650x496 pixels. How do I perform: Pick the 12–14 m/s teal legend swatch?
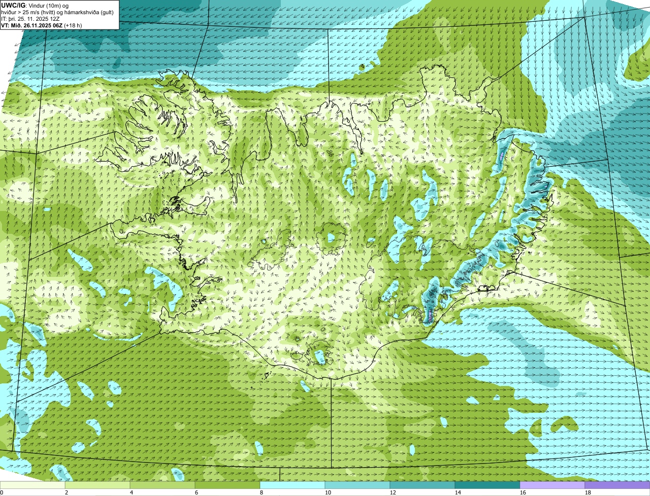(422, 485)
